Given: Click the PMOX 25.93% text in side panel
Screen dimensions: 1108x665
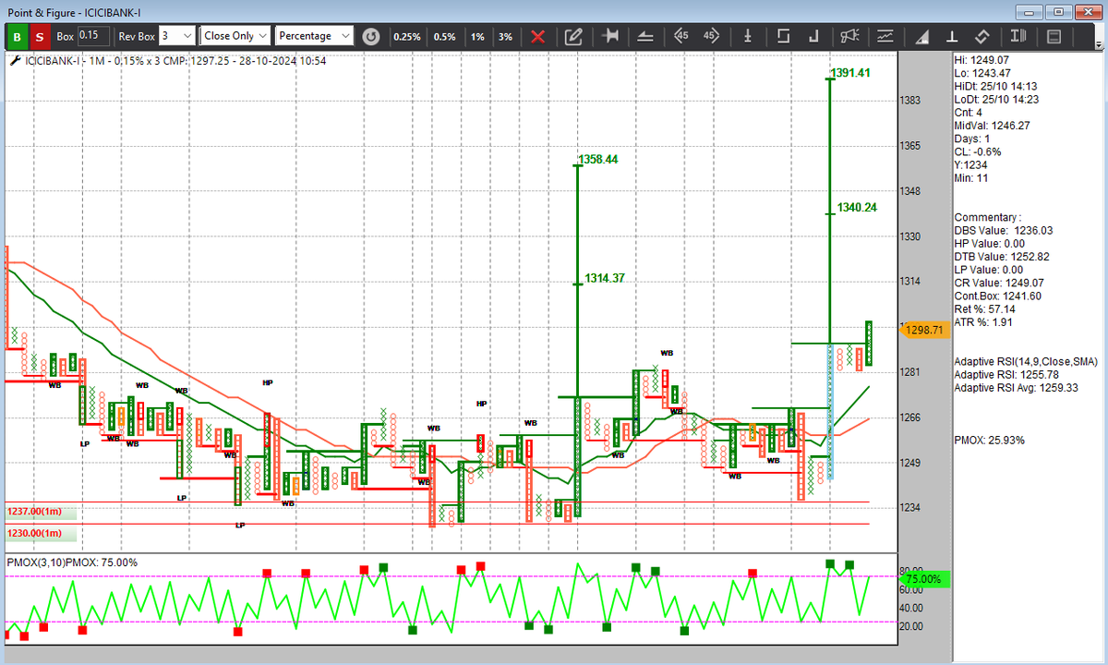Looking at the screenshot, I should pyautogui.click(x=988, y=440).
